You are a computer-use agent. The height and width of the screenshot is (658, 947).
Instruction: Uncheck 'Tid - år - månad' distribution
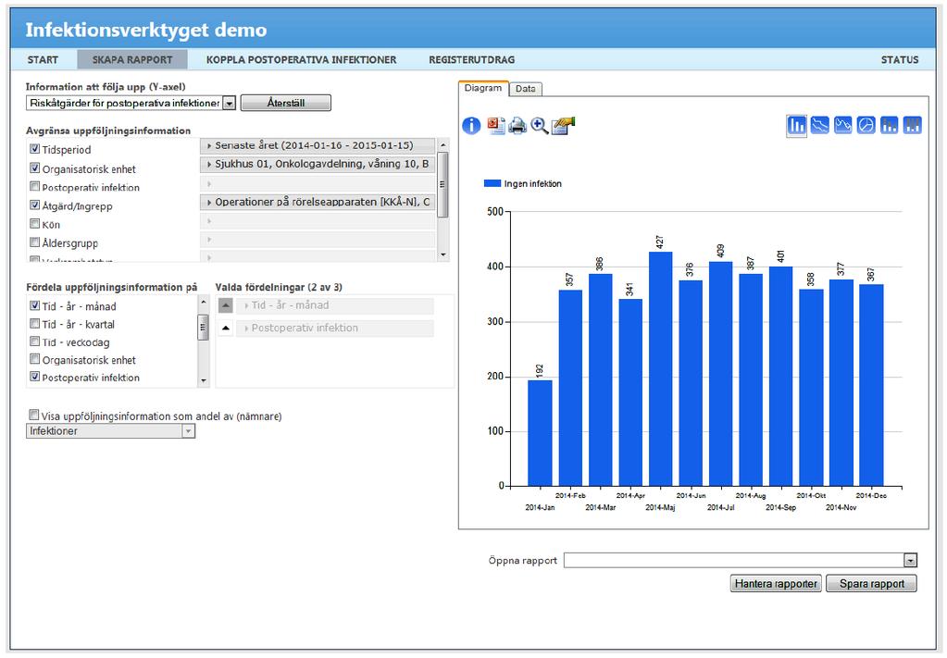click(x=35, y=305)
